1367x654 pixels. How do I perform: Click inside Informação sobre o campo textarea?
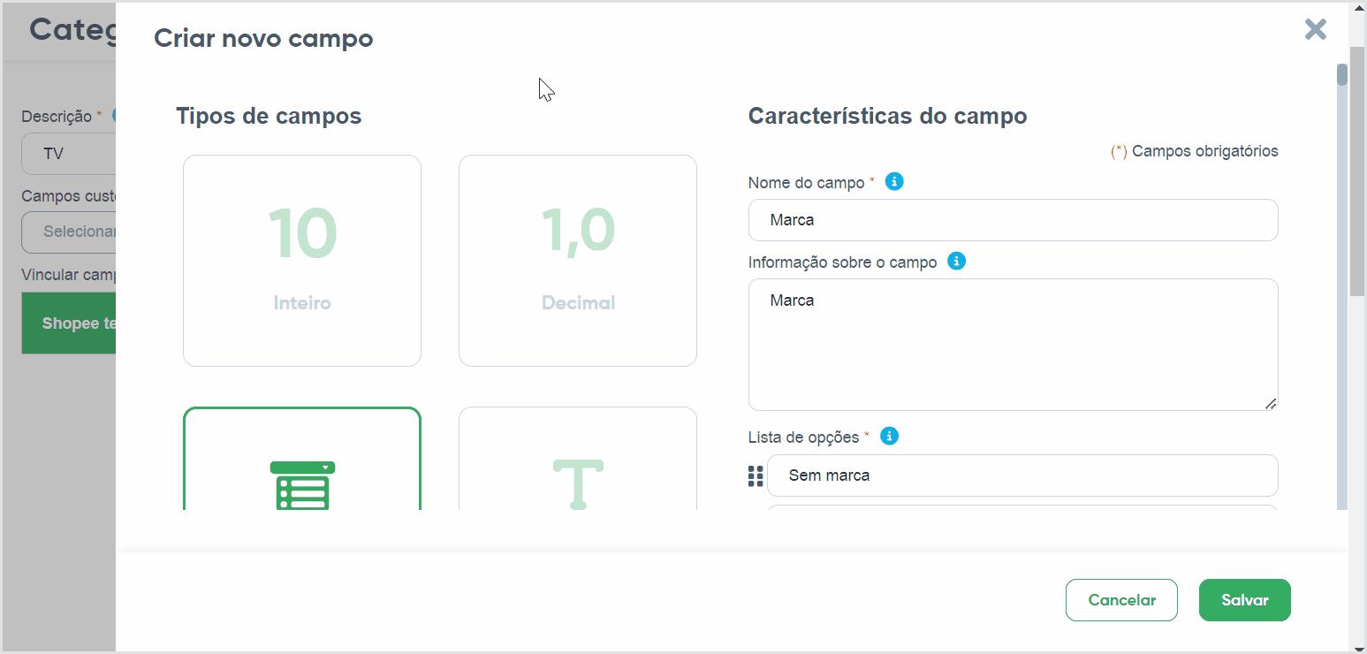coord(1013,345)
